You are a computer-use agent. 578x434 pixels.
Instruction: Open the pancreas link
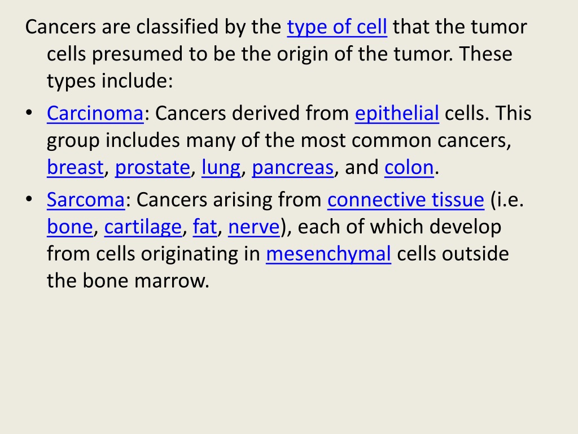coord(293,168)
